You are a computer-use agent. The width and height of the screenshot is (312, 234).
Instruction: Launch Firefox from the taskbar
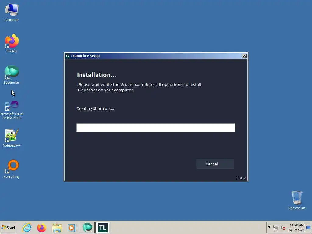click(41, 227)
